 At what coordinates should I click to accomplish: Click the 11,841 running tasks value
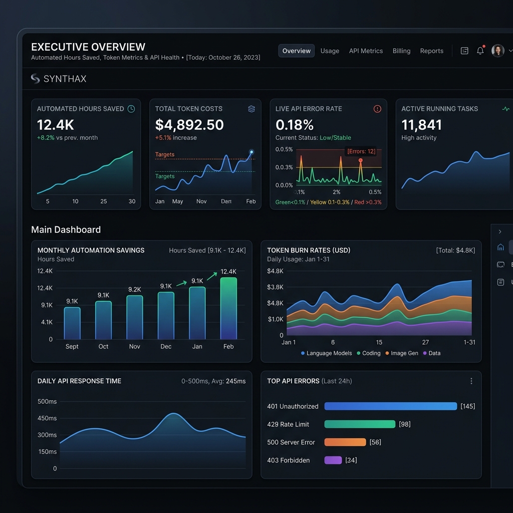pyautogui.click(x=421, y=125)
